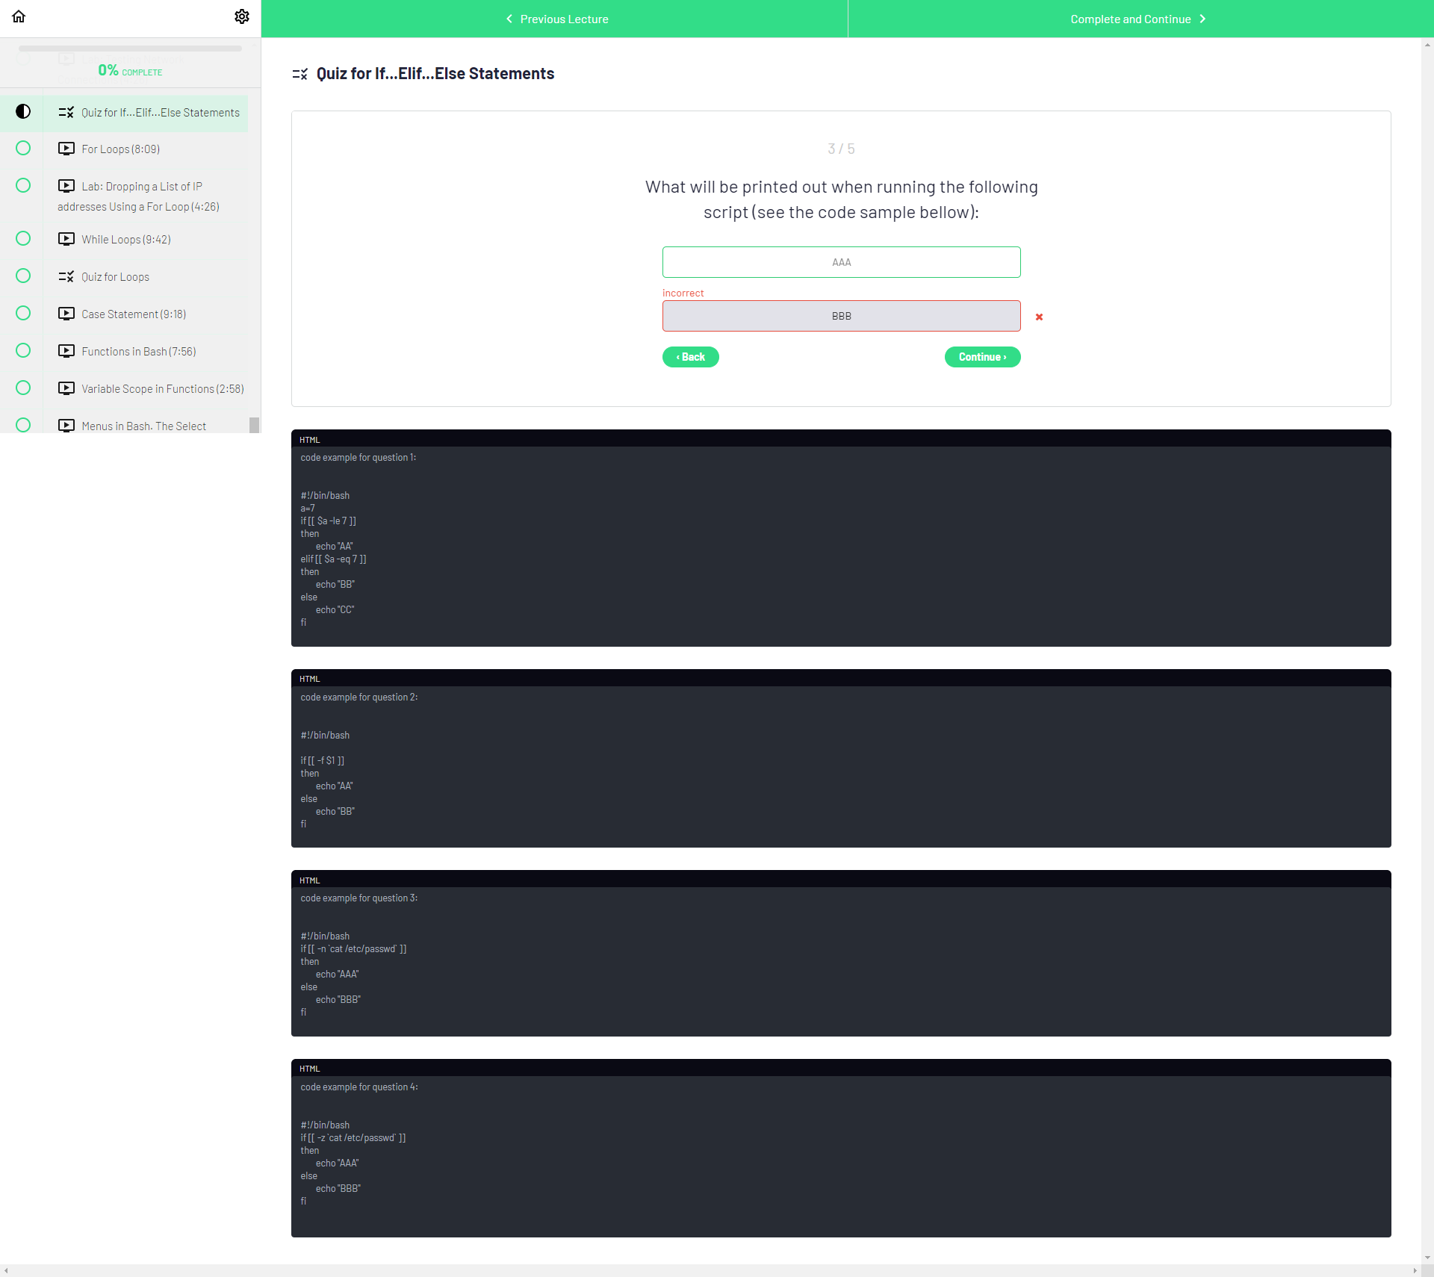Screen dimensions: 1434x1277
Task: Select the AAA answer option
Action: click(x=841, y=262)
